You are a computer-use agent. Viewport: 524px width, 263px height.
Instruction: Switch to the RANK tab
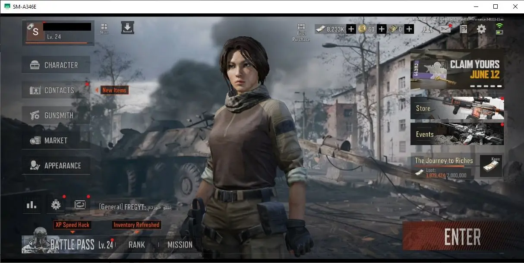pos(137,245)
